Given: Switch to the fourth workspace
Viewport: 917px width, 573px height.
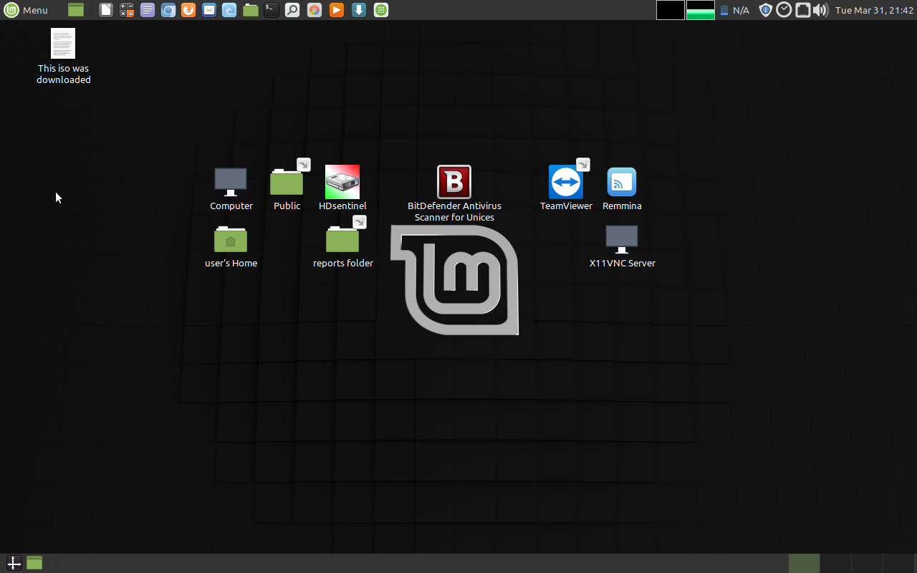Looking at the screenshot, I should coord(899,563).
